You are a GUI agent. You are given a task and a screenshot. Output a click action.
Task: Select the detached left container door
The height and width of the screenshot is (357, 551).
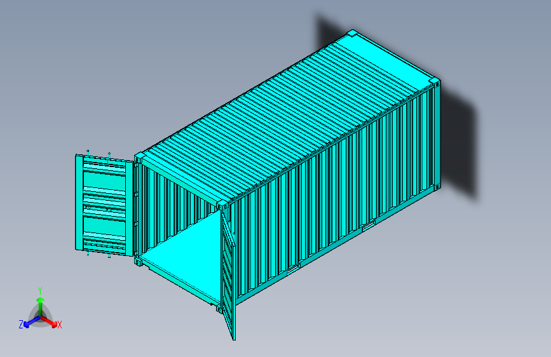104,205
